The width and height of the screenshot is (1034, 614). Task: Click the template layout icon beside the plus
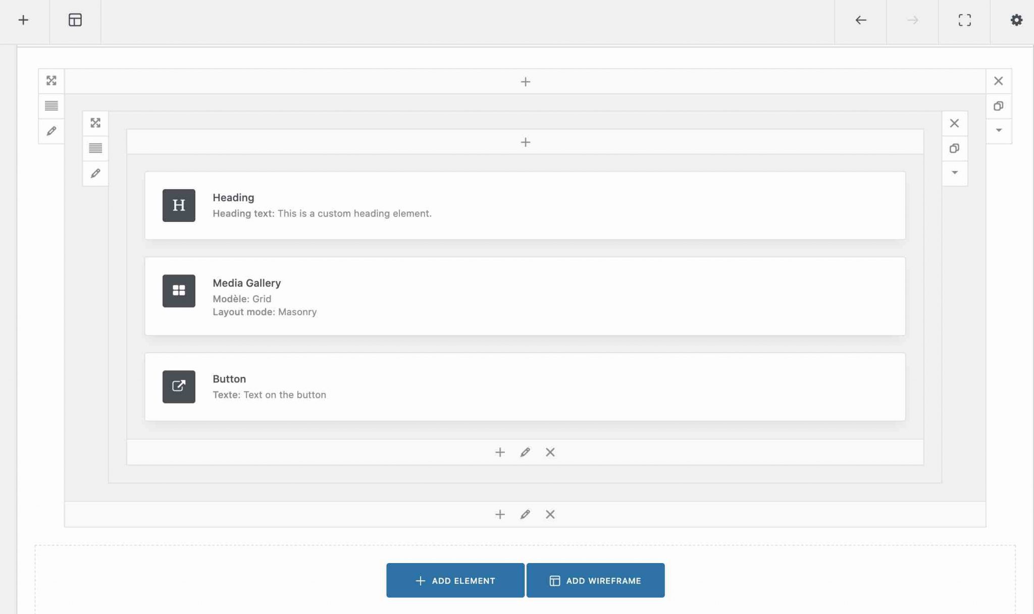coord(75,20)
